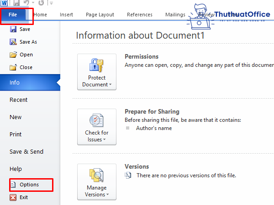274x205 pixels.
Task: Open the Recent documents section
Action: tap(19, 100)
